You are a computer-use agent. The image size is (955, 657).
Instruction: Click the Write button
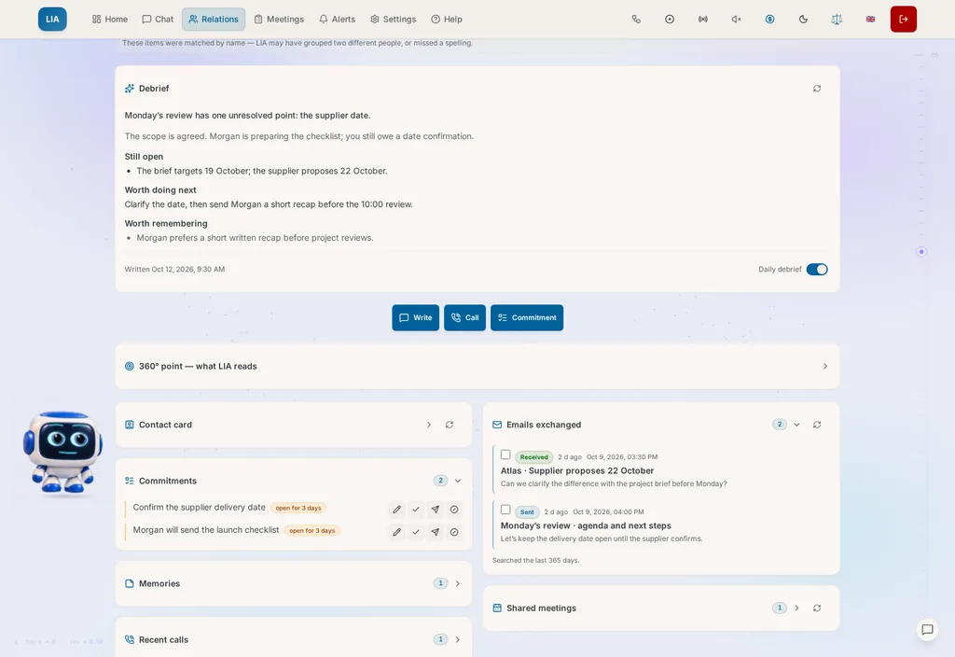(x=415, y=317)
